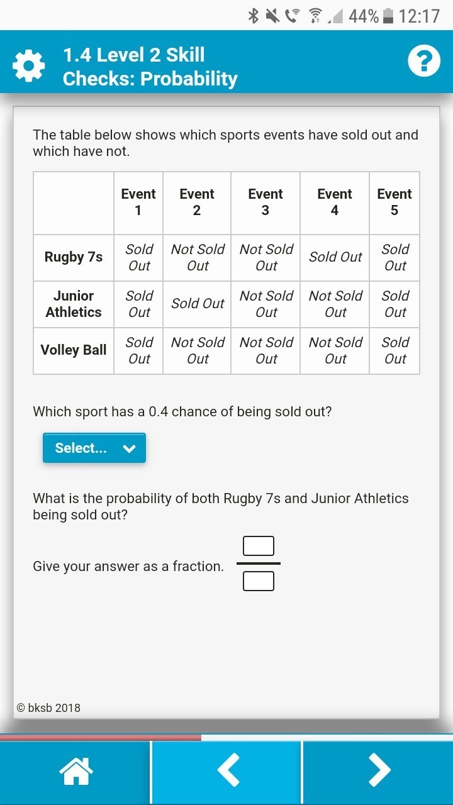Open the settings gear icon

pyautogui.click(x=29, y=66)
